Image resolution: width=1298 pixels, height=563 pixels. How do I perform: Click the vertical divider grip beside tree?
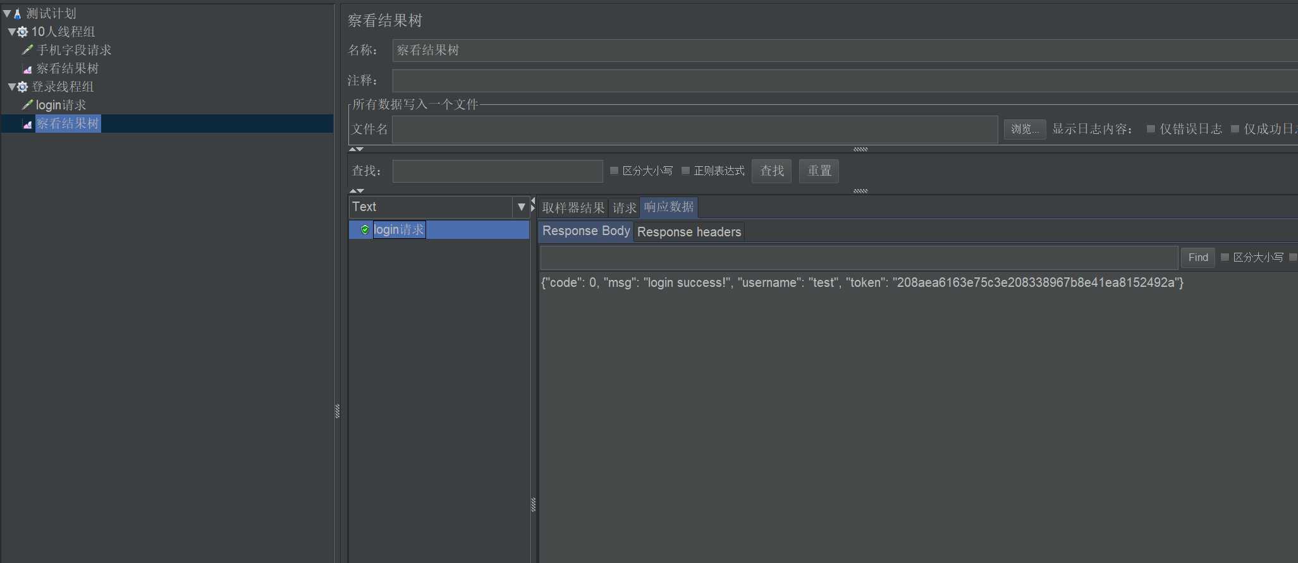point(337,411)
